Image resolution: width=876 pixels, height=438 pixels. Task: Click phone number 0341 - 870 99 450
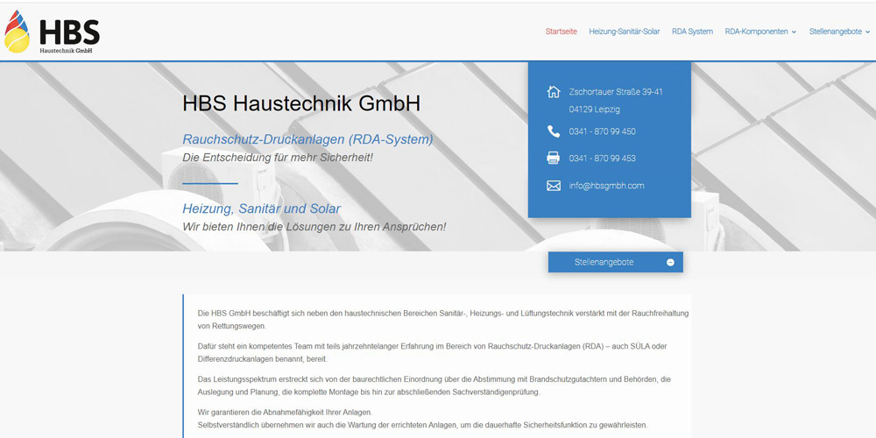603,131
